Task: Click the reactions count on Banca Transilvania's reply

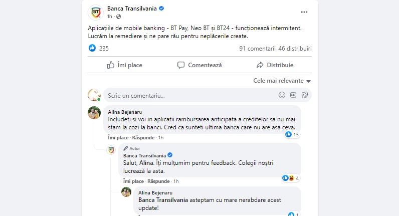Action: [291, 178]
